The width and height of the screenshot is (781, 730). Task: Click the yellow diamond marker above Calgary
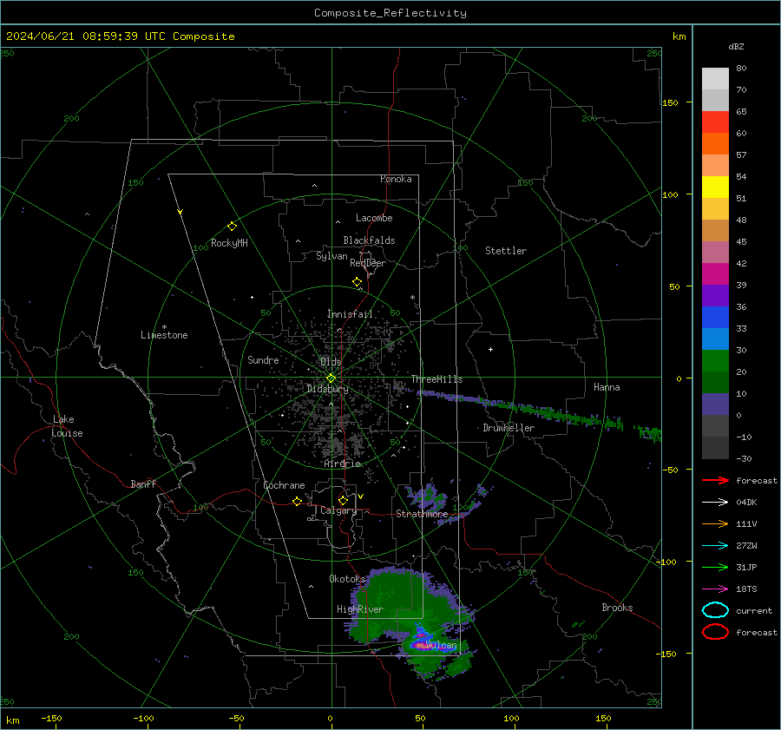[343, 500]
